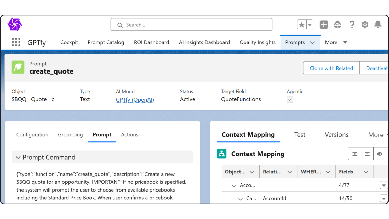Image resolution: width=389 pixels, height=219 pixels.
Task: Open the notifications bell
Action: pos(378,25)
